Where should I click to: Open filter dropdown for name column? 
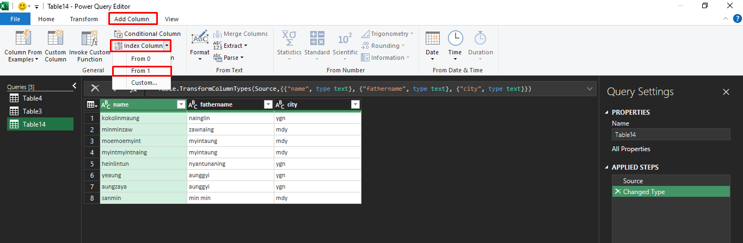coord(181,104)
